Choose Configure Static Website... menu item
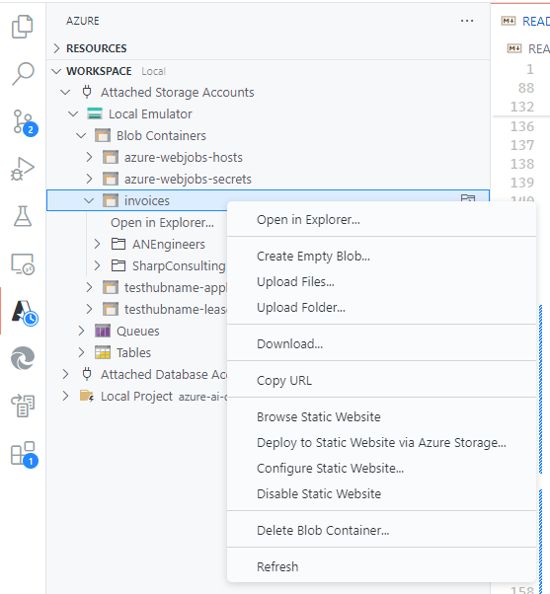Screen dimensions: 550x594 (x=381, y=469)
